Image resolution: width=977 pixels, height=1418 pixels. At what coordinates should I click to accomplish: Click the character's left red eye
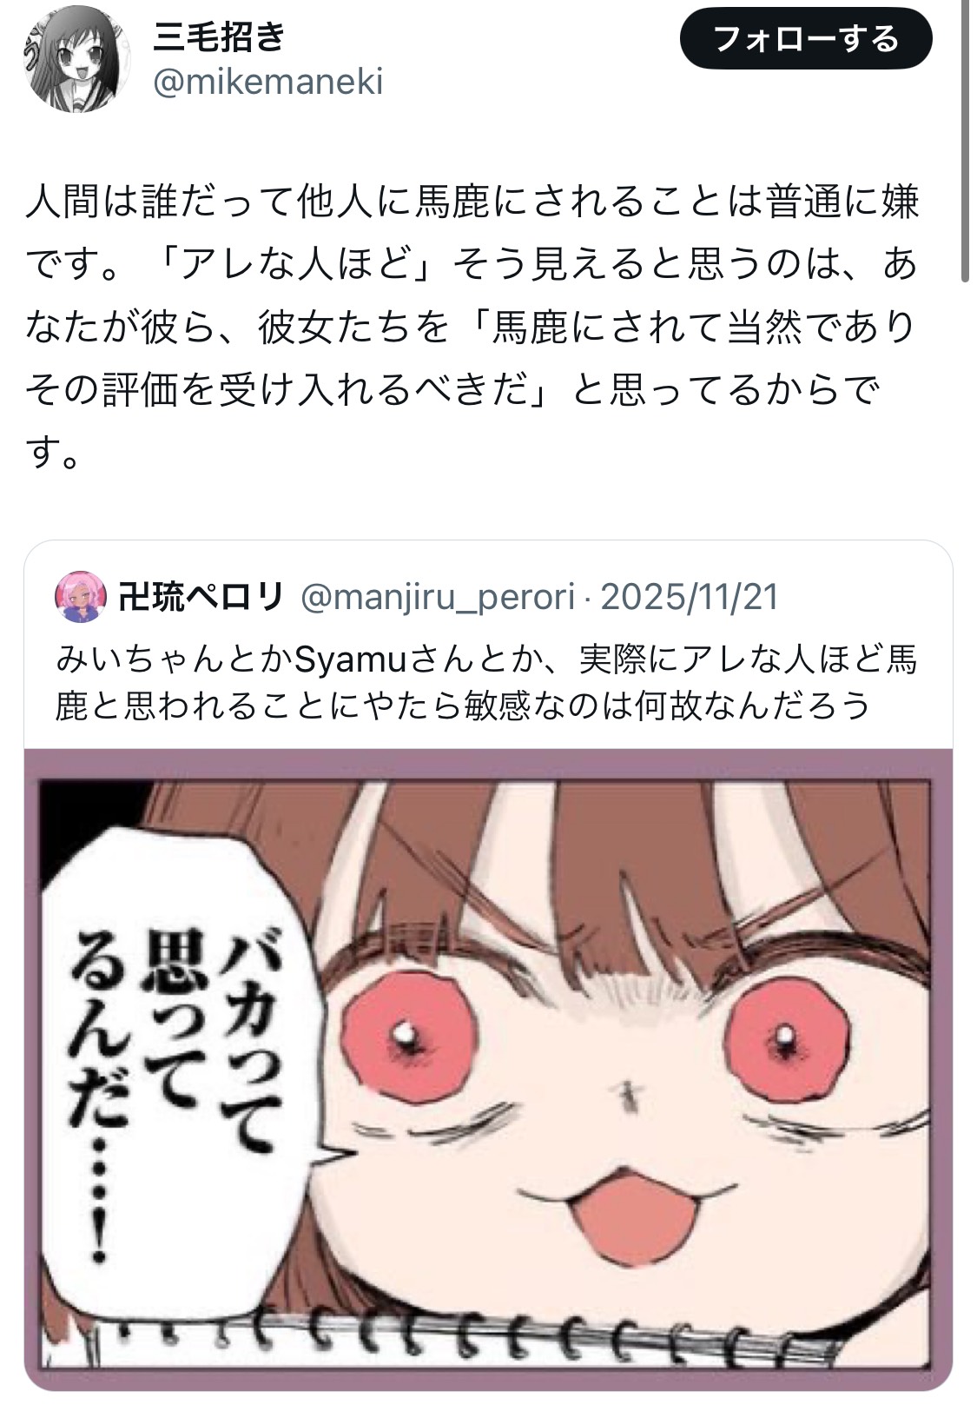[x=408, y=1037]
